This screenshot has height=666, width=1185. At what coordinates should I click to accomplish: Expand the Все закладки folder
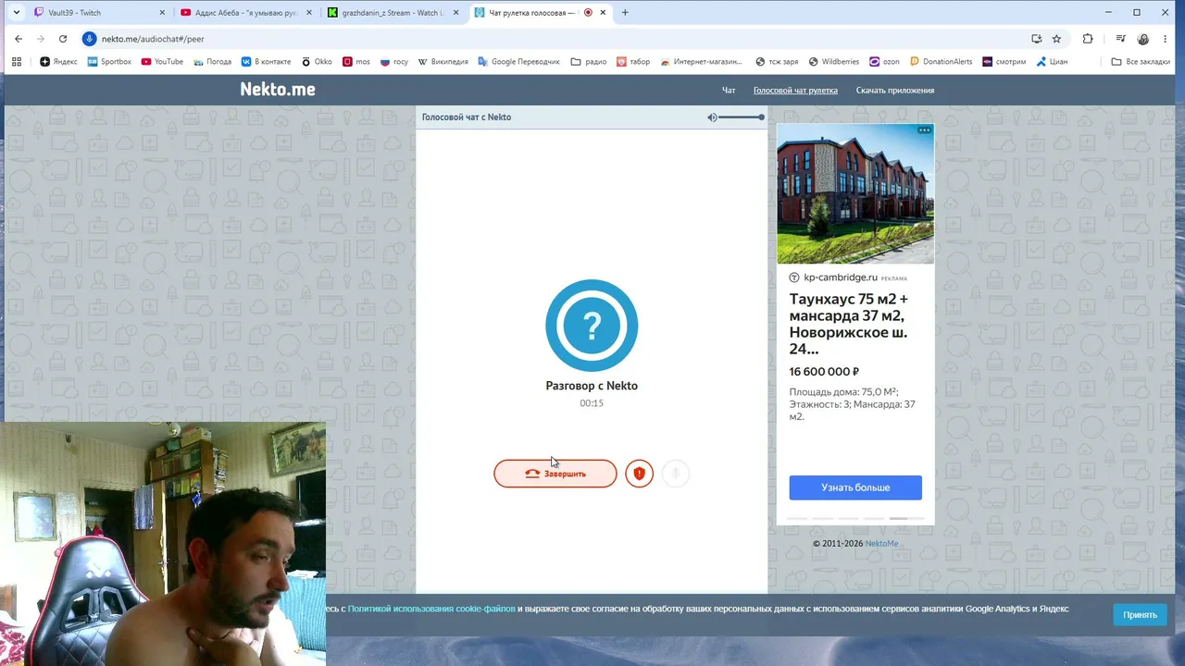tap(1141, 62)
